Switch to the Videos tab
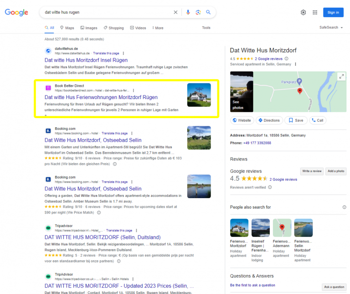 (138, 28)
